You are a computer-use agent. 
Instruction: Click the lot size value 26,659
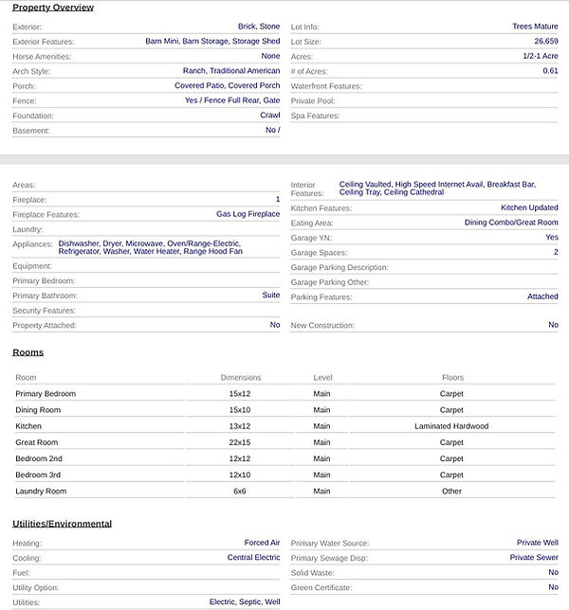[x=546, y=42]
